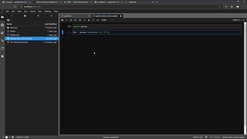Close the Launcher tab
Screen dimensions: 247x139
[89, 16]
